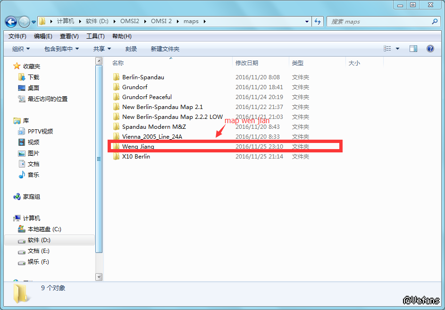Image resolution: width=445 pixels, height=310 pixels.
Task: Open the 工具(T) menu
Action: pyautogui.click(x=95, y=36)
